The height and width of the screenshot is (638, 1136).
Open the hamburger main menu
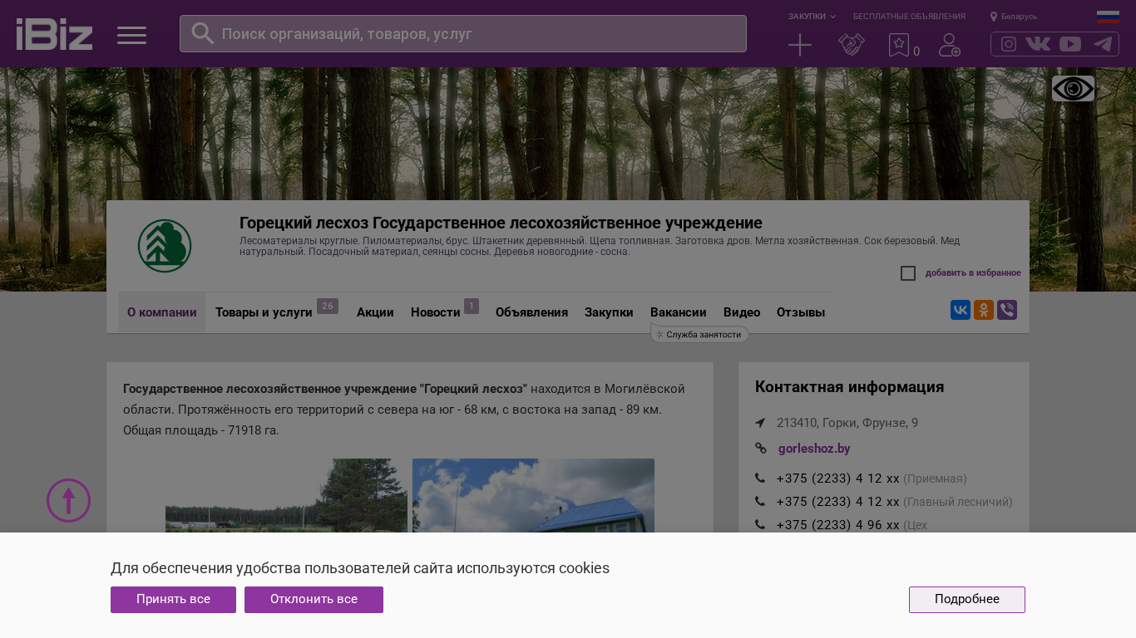point(131,35)
